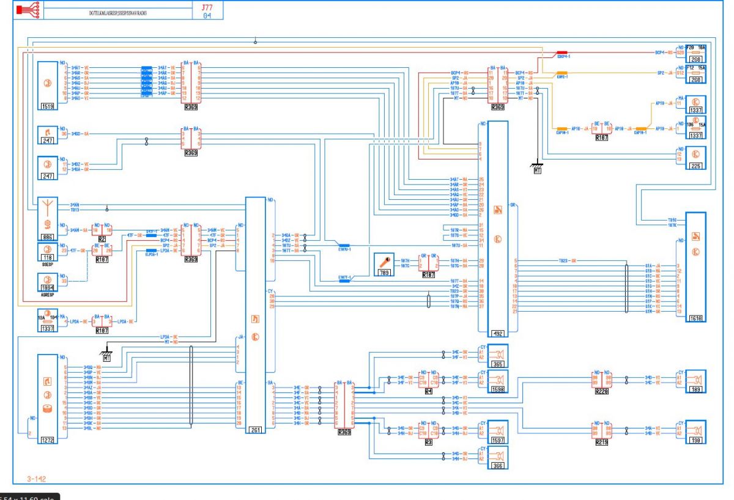
Task: Select the 187K wire label near unit 1616
Action: pos(672,225)
